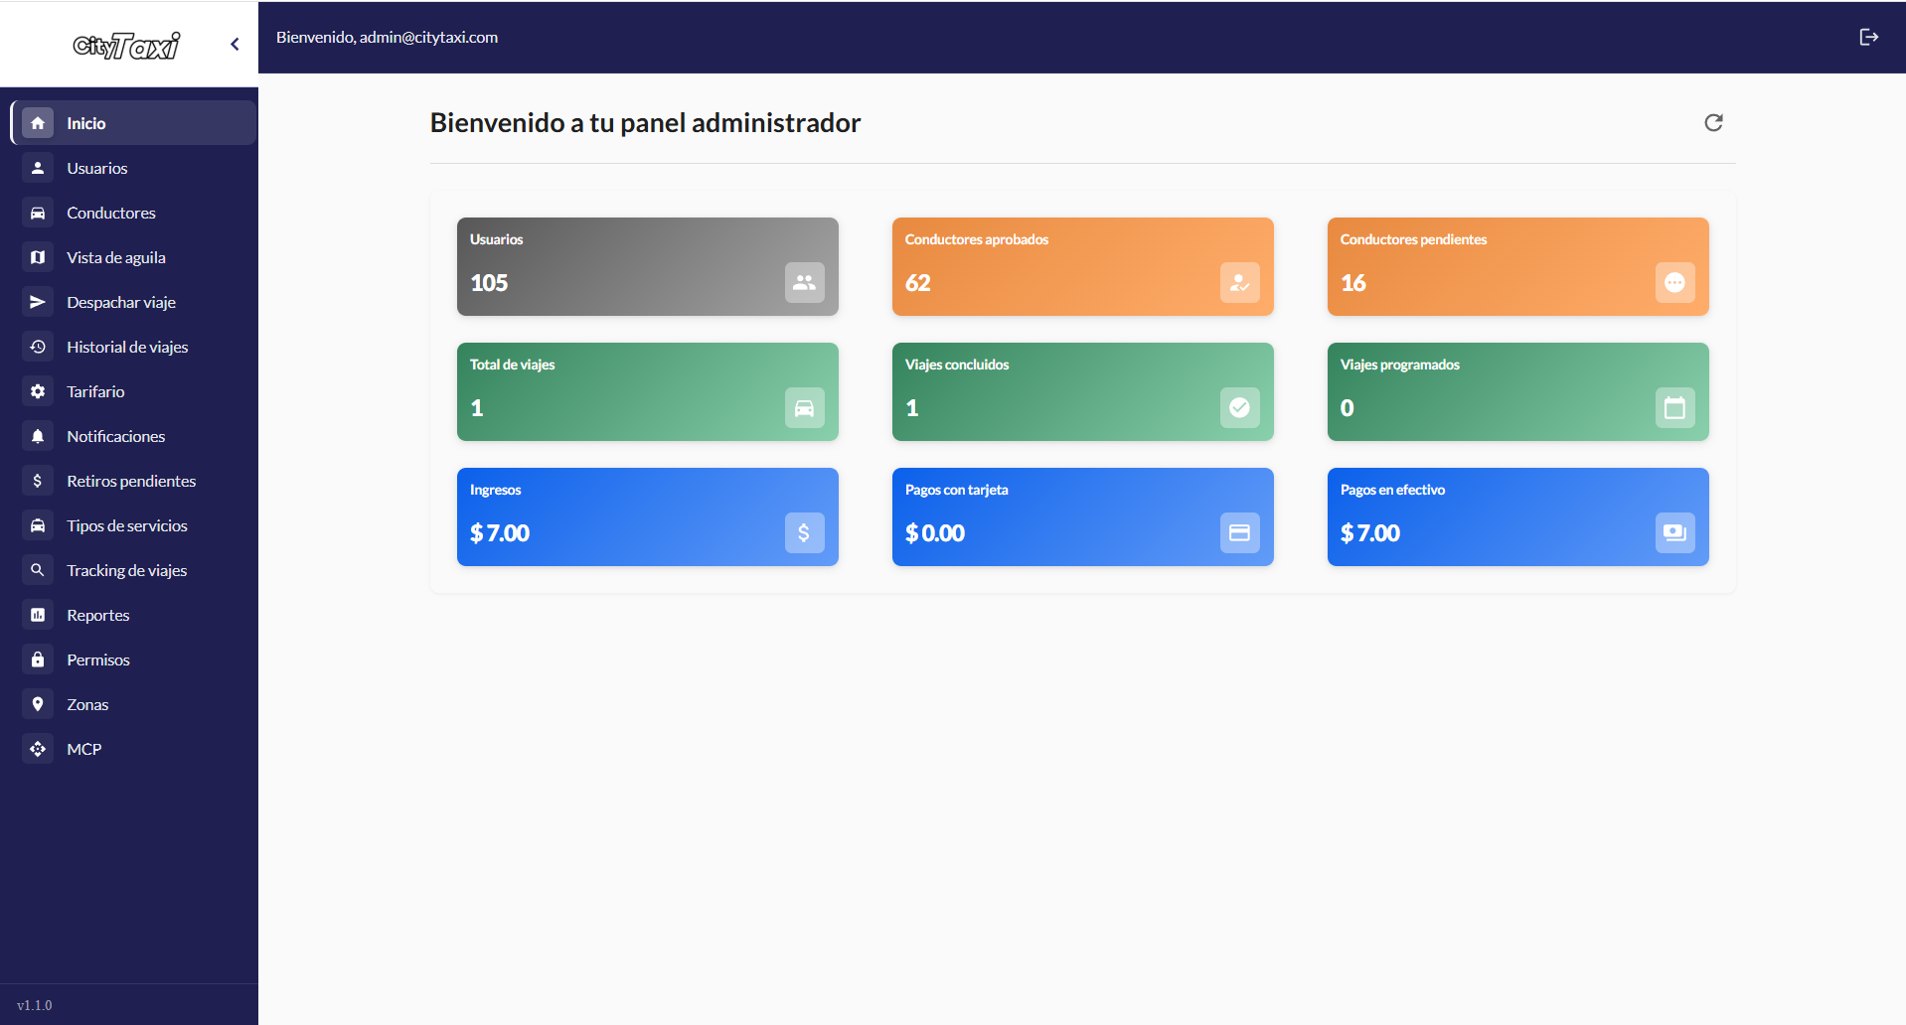Click the CityTaxi logo
Screen dimensions: 1906x1025
126,45
